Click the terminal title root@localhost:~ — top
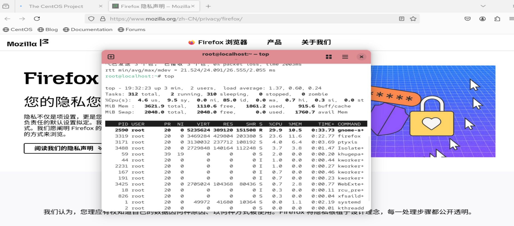 236,54
